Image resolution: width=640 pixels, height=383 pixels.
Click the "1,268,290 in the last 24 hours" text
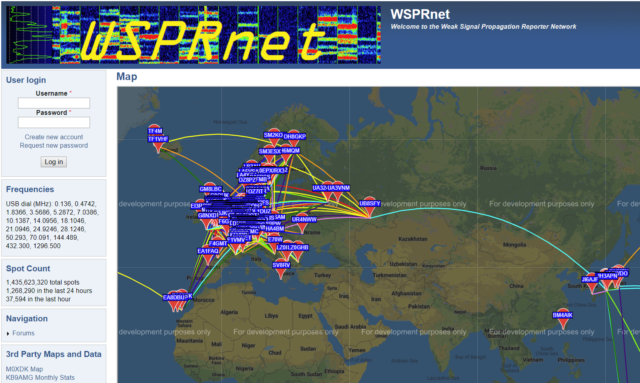(x=49, y=291)
